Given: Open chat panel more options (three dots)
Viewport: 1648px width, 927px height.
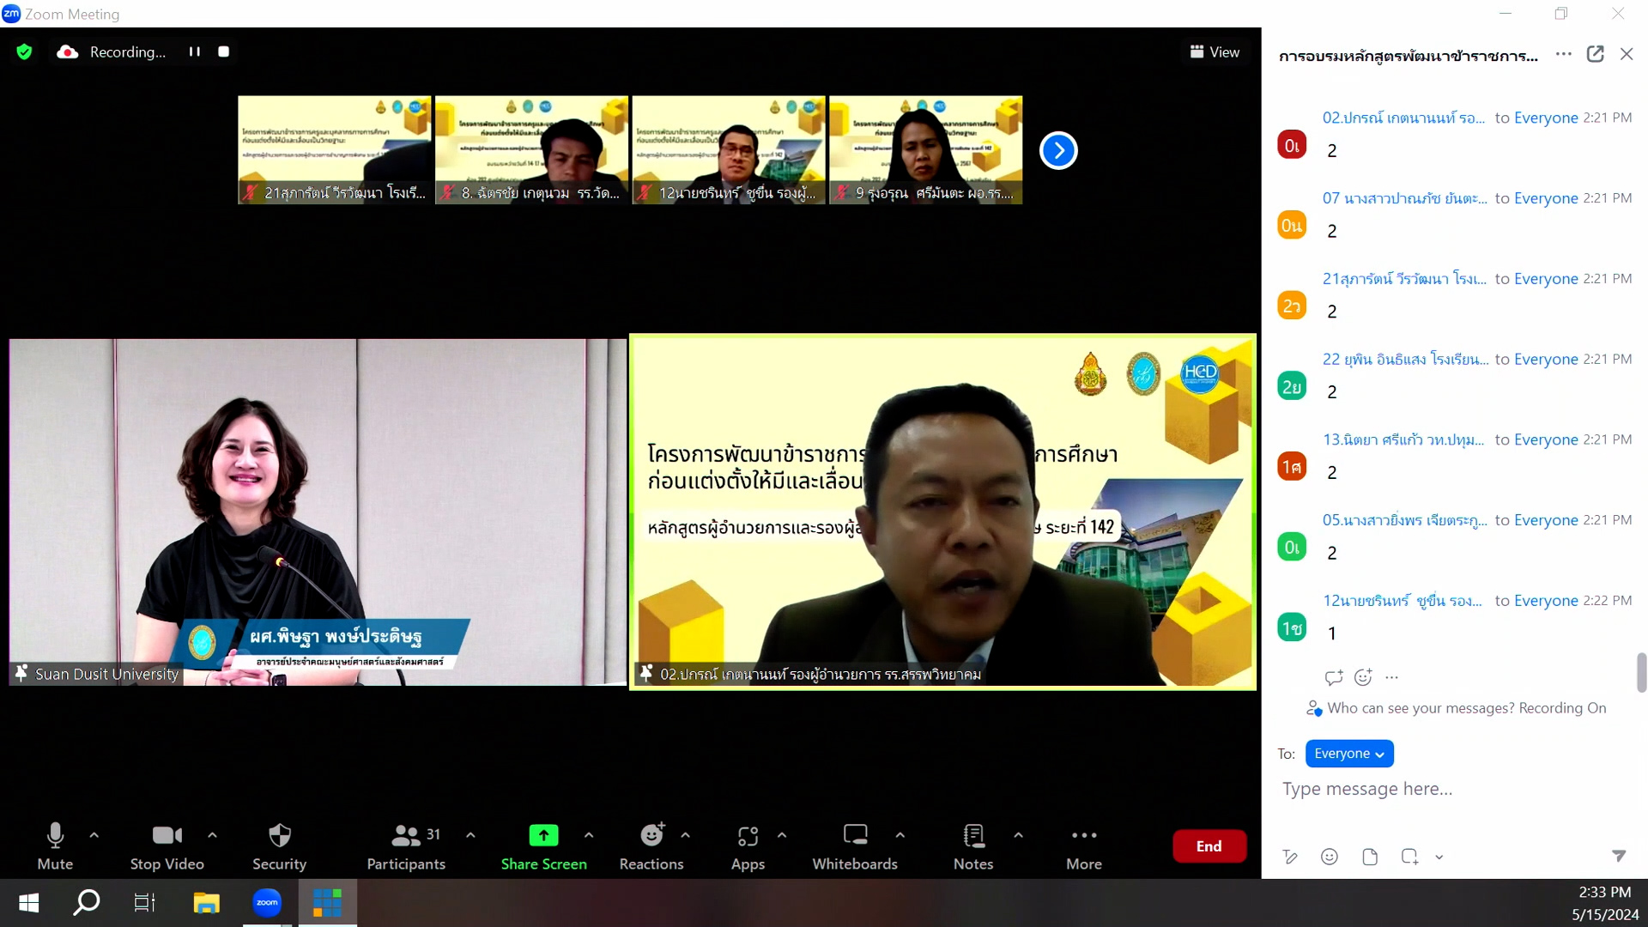Looking at the screenshot, I should 1564,54.
